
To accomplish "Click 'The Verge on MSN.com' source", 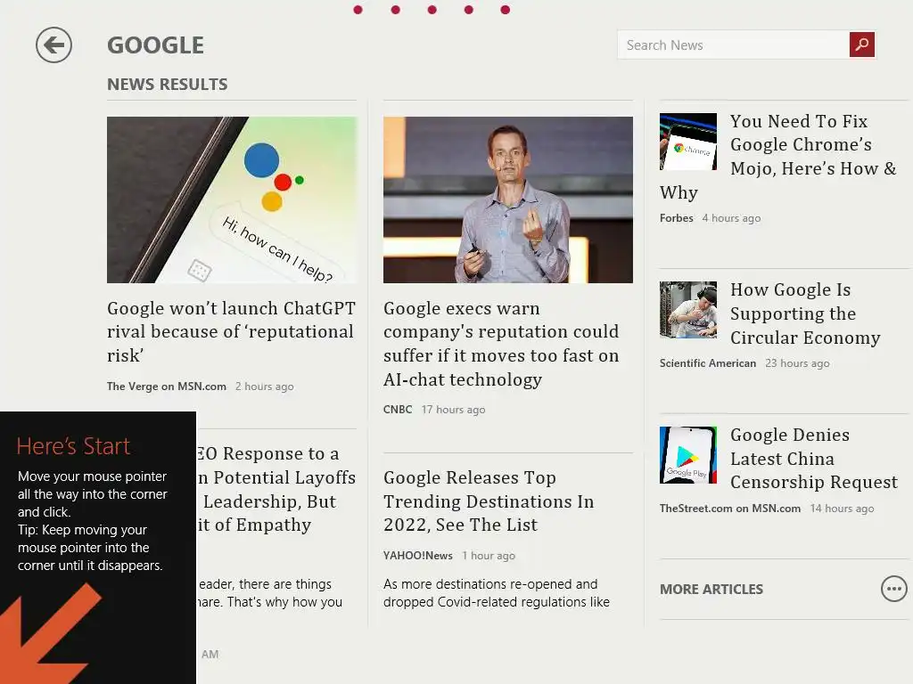I will pyautogui.click(x=167, y=387).
